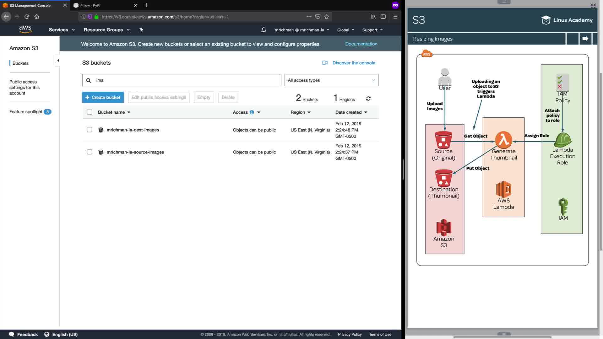
Task: Collapse the Amazon S3 sidebar arrow
Action: click(x=58, y=60)
